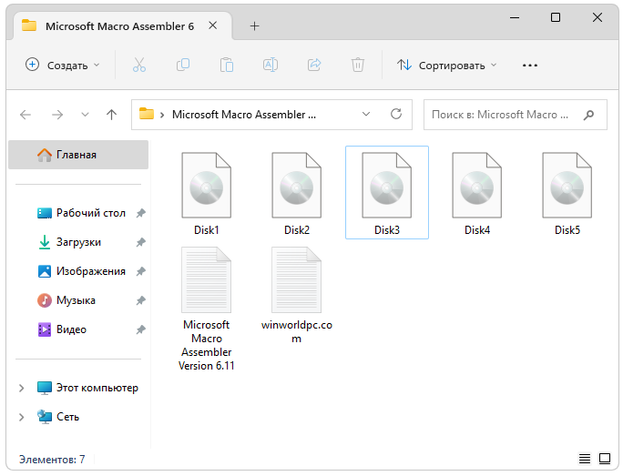The height and width of the screenshot is (476, 623).
Task: Click the Cut scissors icon in the toolbar
Action: pos(139,65)
